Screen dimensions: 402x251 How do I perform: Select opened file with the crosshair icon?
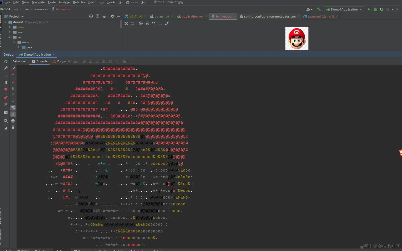point(91,16)
